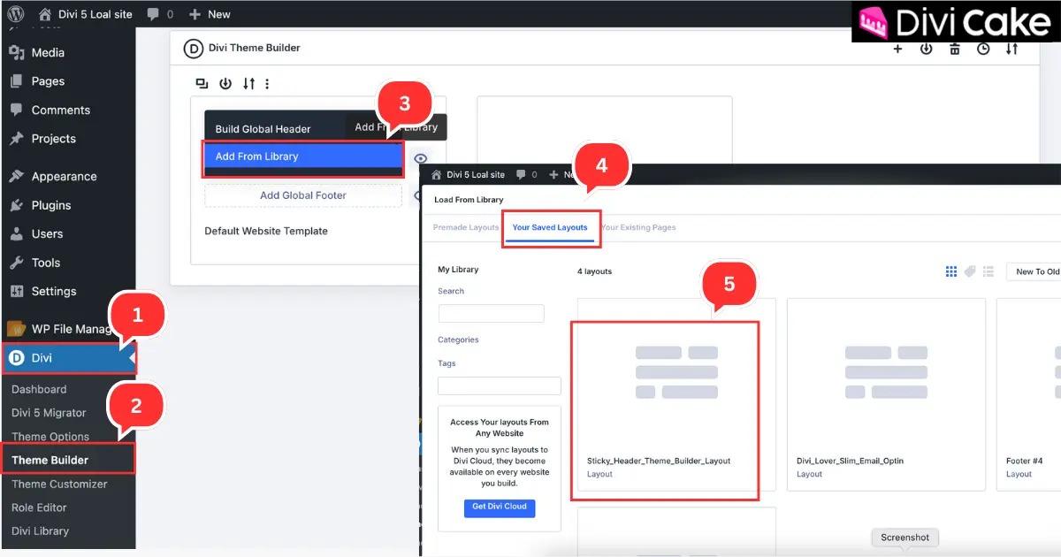The image size is (1061, 557).
Task: Switch to Your Existing Pages tab
Action: coord(638,227)
